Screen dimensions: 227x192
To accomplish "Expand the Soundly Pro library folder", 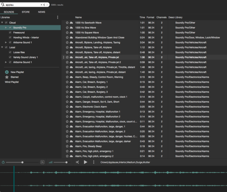I will pyautogui.click(x=6, y=28).
